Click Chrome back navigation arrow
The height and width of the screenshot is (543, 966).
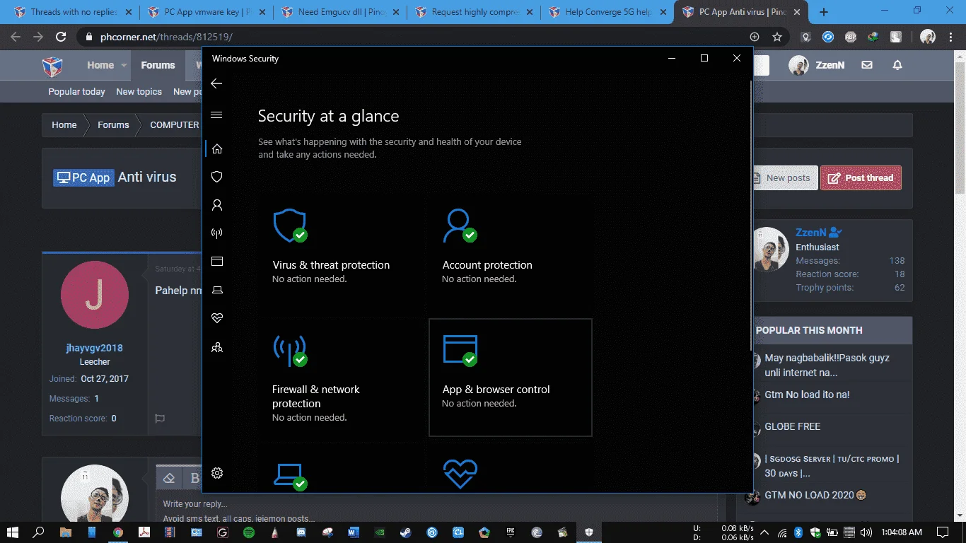(x=16, y=37)
